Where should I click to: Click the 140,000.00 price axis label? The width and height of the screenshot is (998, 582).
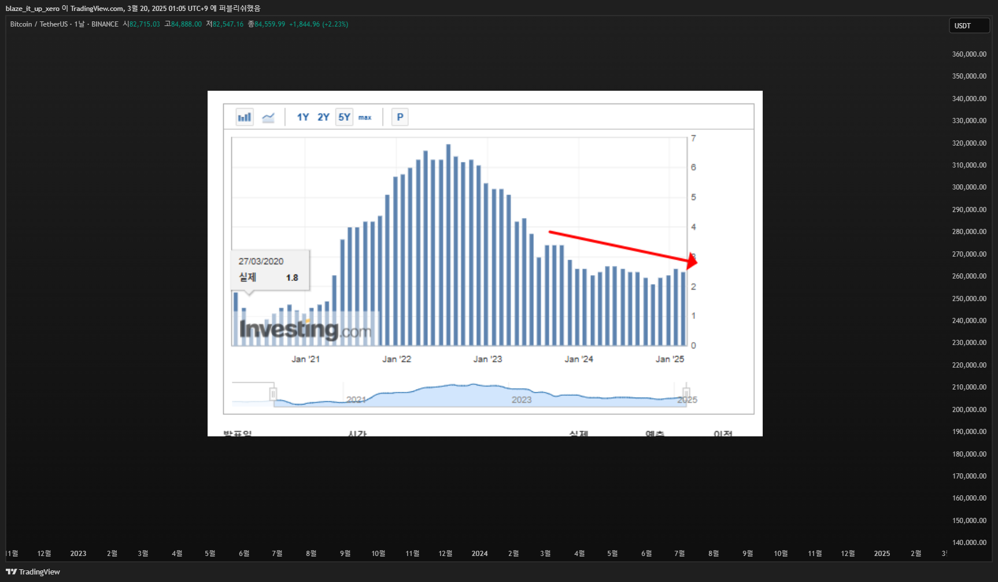969,543
